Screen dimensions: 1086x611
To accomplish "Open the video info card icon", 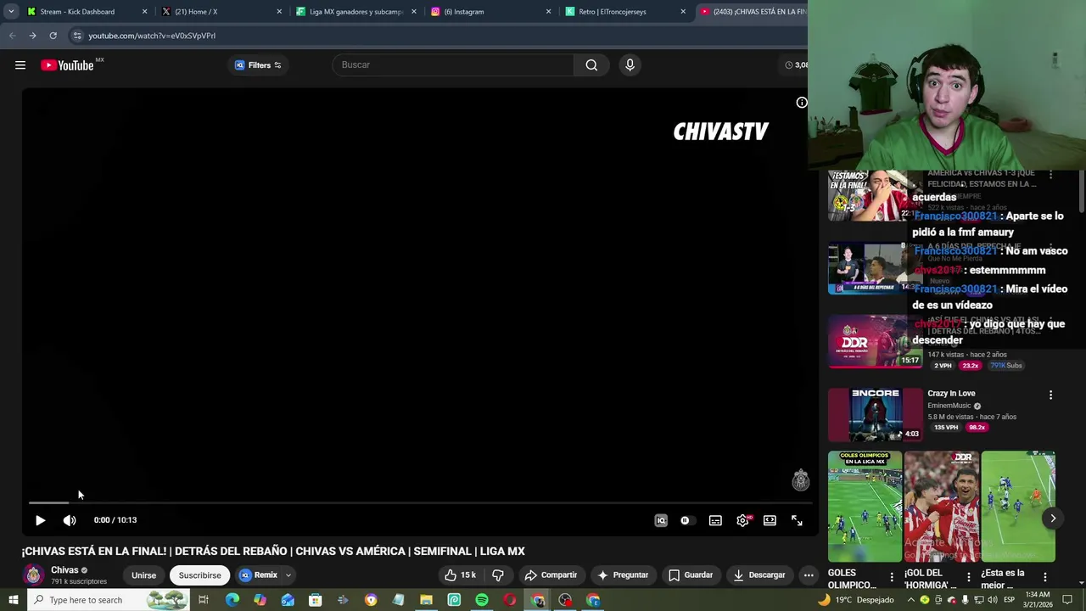I will pos(802,103).
